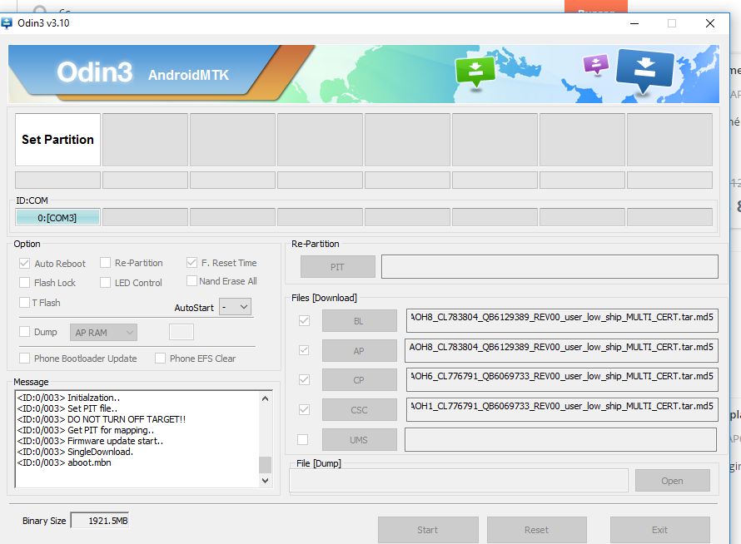This screenshot has width=741, height=544.
Task: Click the PIT file path field
Action: [550, 267]
